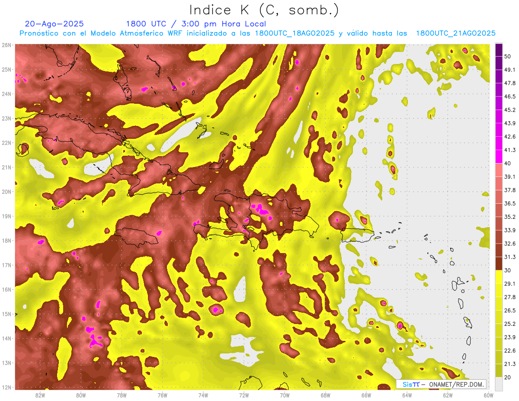Click the 70W longitude axis label
519x401 pixels.
click(285, 395)
